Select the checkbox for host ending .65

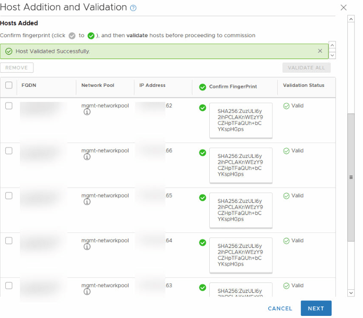tap(9, 196)
